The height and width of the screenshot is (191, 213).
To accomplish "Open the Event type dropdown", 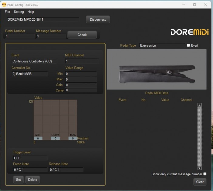I will 34,61.
